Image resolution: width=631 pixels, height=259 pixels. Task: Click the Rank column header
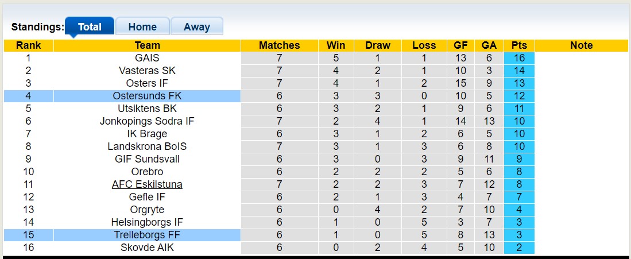coord(28,45)
